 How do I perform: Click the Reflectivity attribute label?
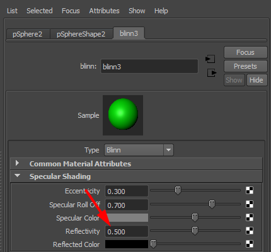tap(83, 231)
